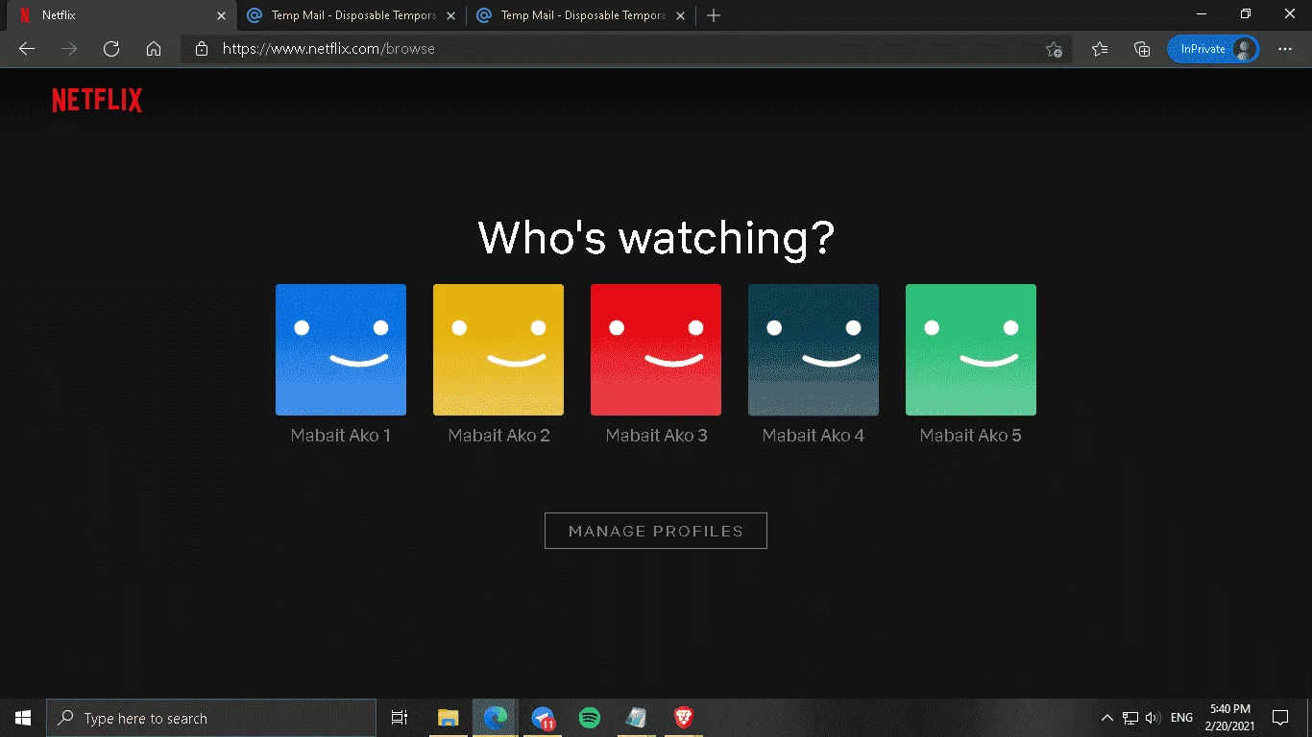Open the notepad app on the taskbar
1312x737 pixels.
(636, 718)
